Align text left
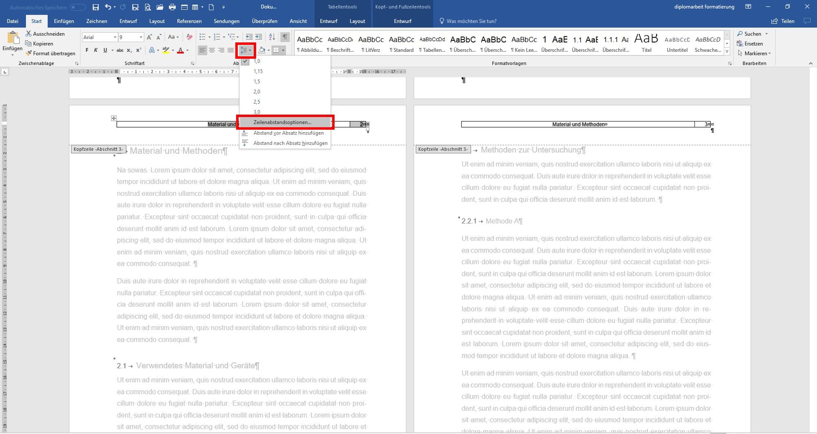This screenshot has width=817, height=434. tap(202, 50)
